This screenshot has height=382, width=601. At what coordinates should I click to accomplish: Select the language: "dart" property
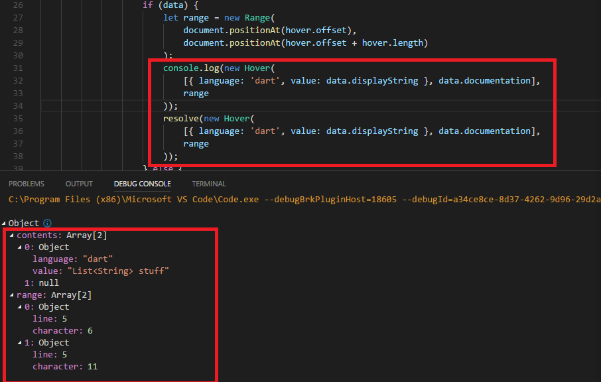pyautogui.click(x=73, y=259)
